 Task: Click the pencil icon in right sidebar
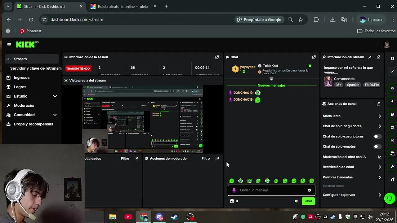[392, 72]
